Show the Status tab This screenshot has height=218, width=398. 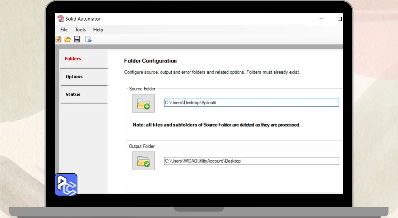73,94
